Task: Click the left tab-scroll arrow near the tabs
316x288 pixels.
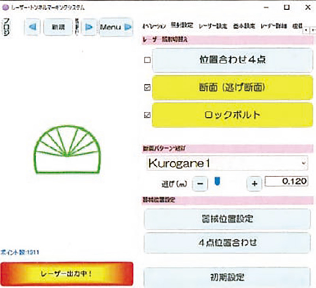Action: tap(305, 30)
